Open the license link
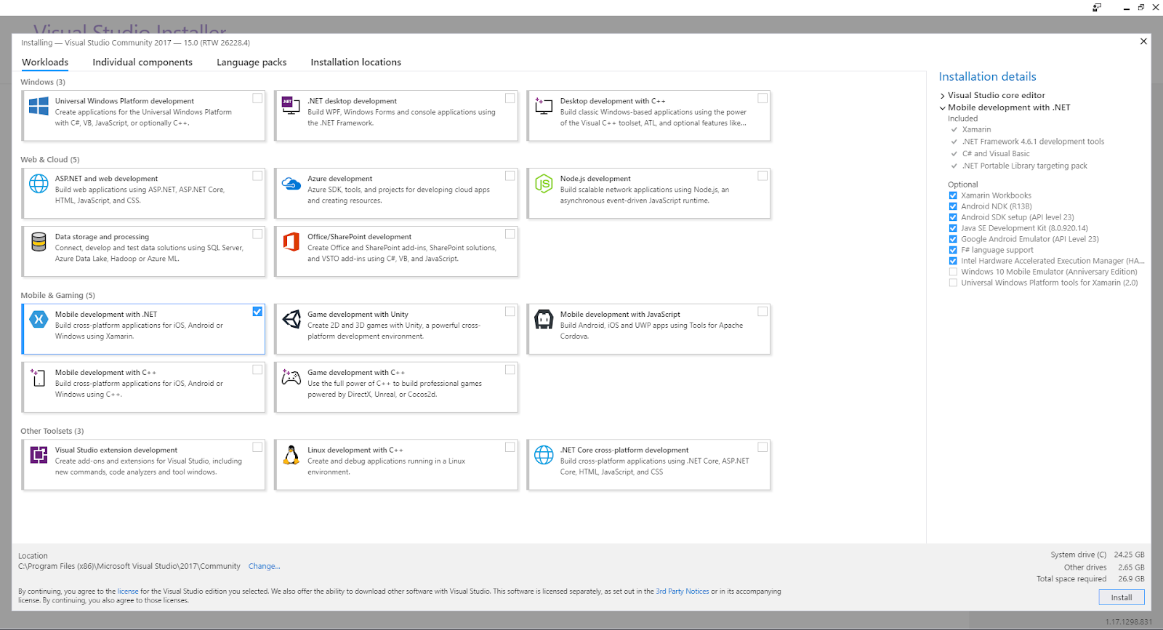 pos(128,591)
